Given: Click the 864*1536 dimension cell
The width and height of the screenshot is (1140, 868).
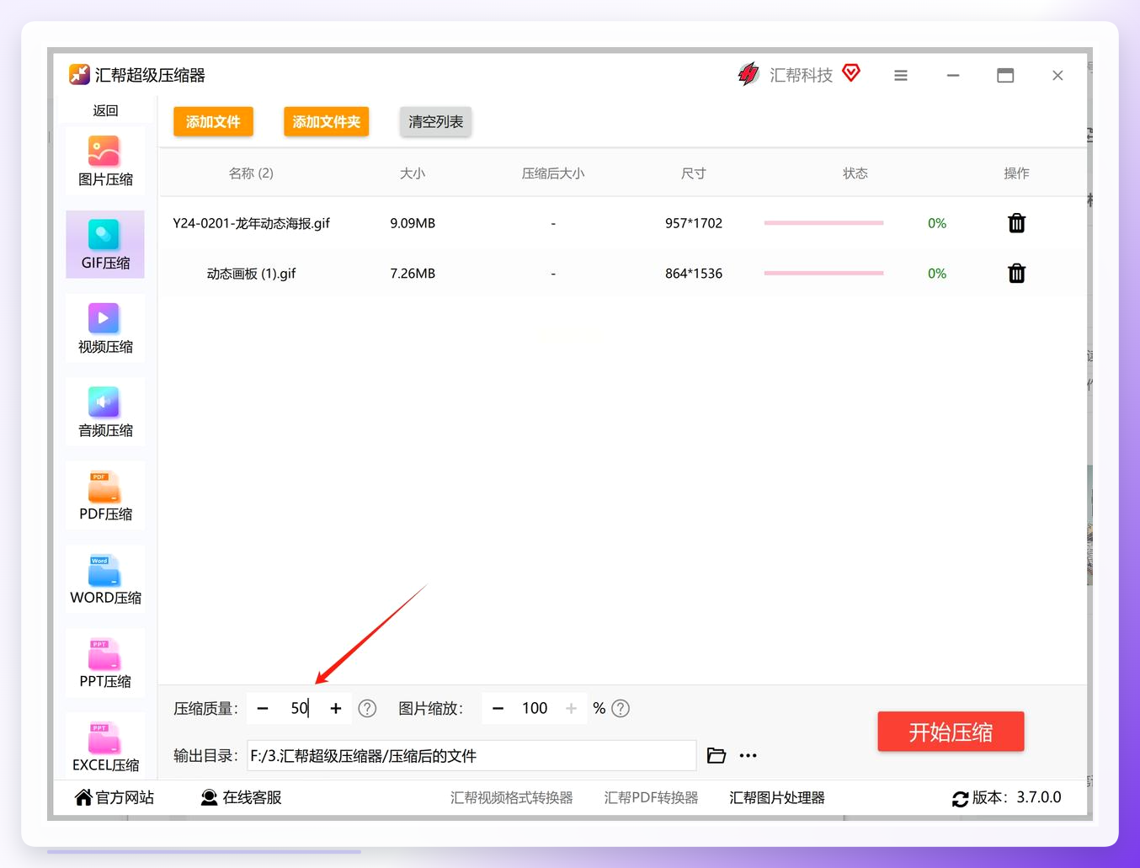Looking at the screenshot, I should (694, 274).
